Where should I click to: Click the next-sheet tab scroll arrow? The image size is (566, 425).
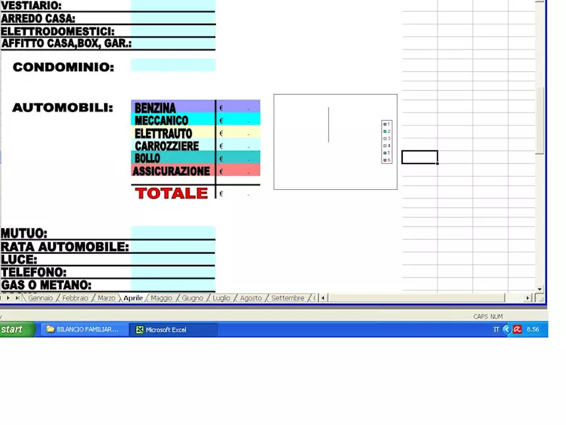(8, 298)
